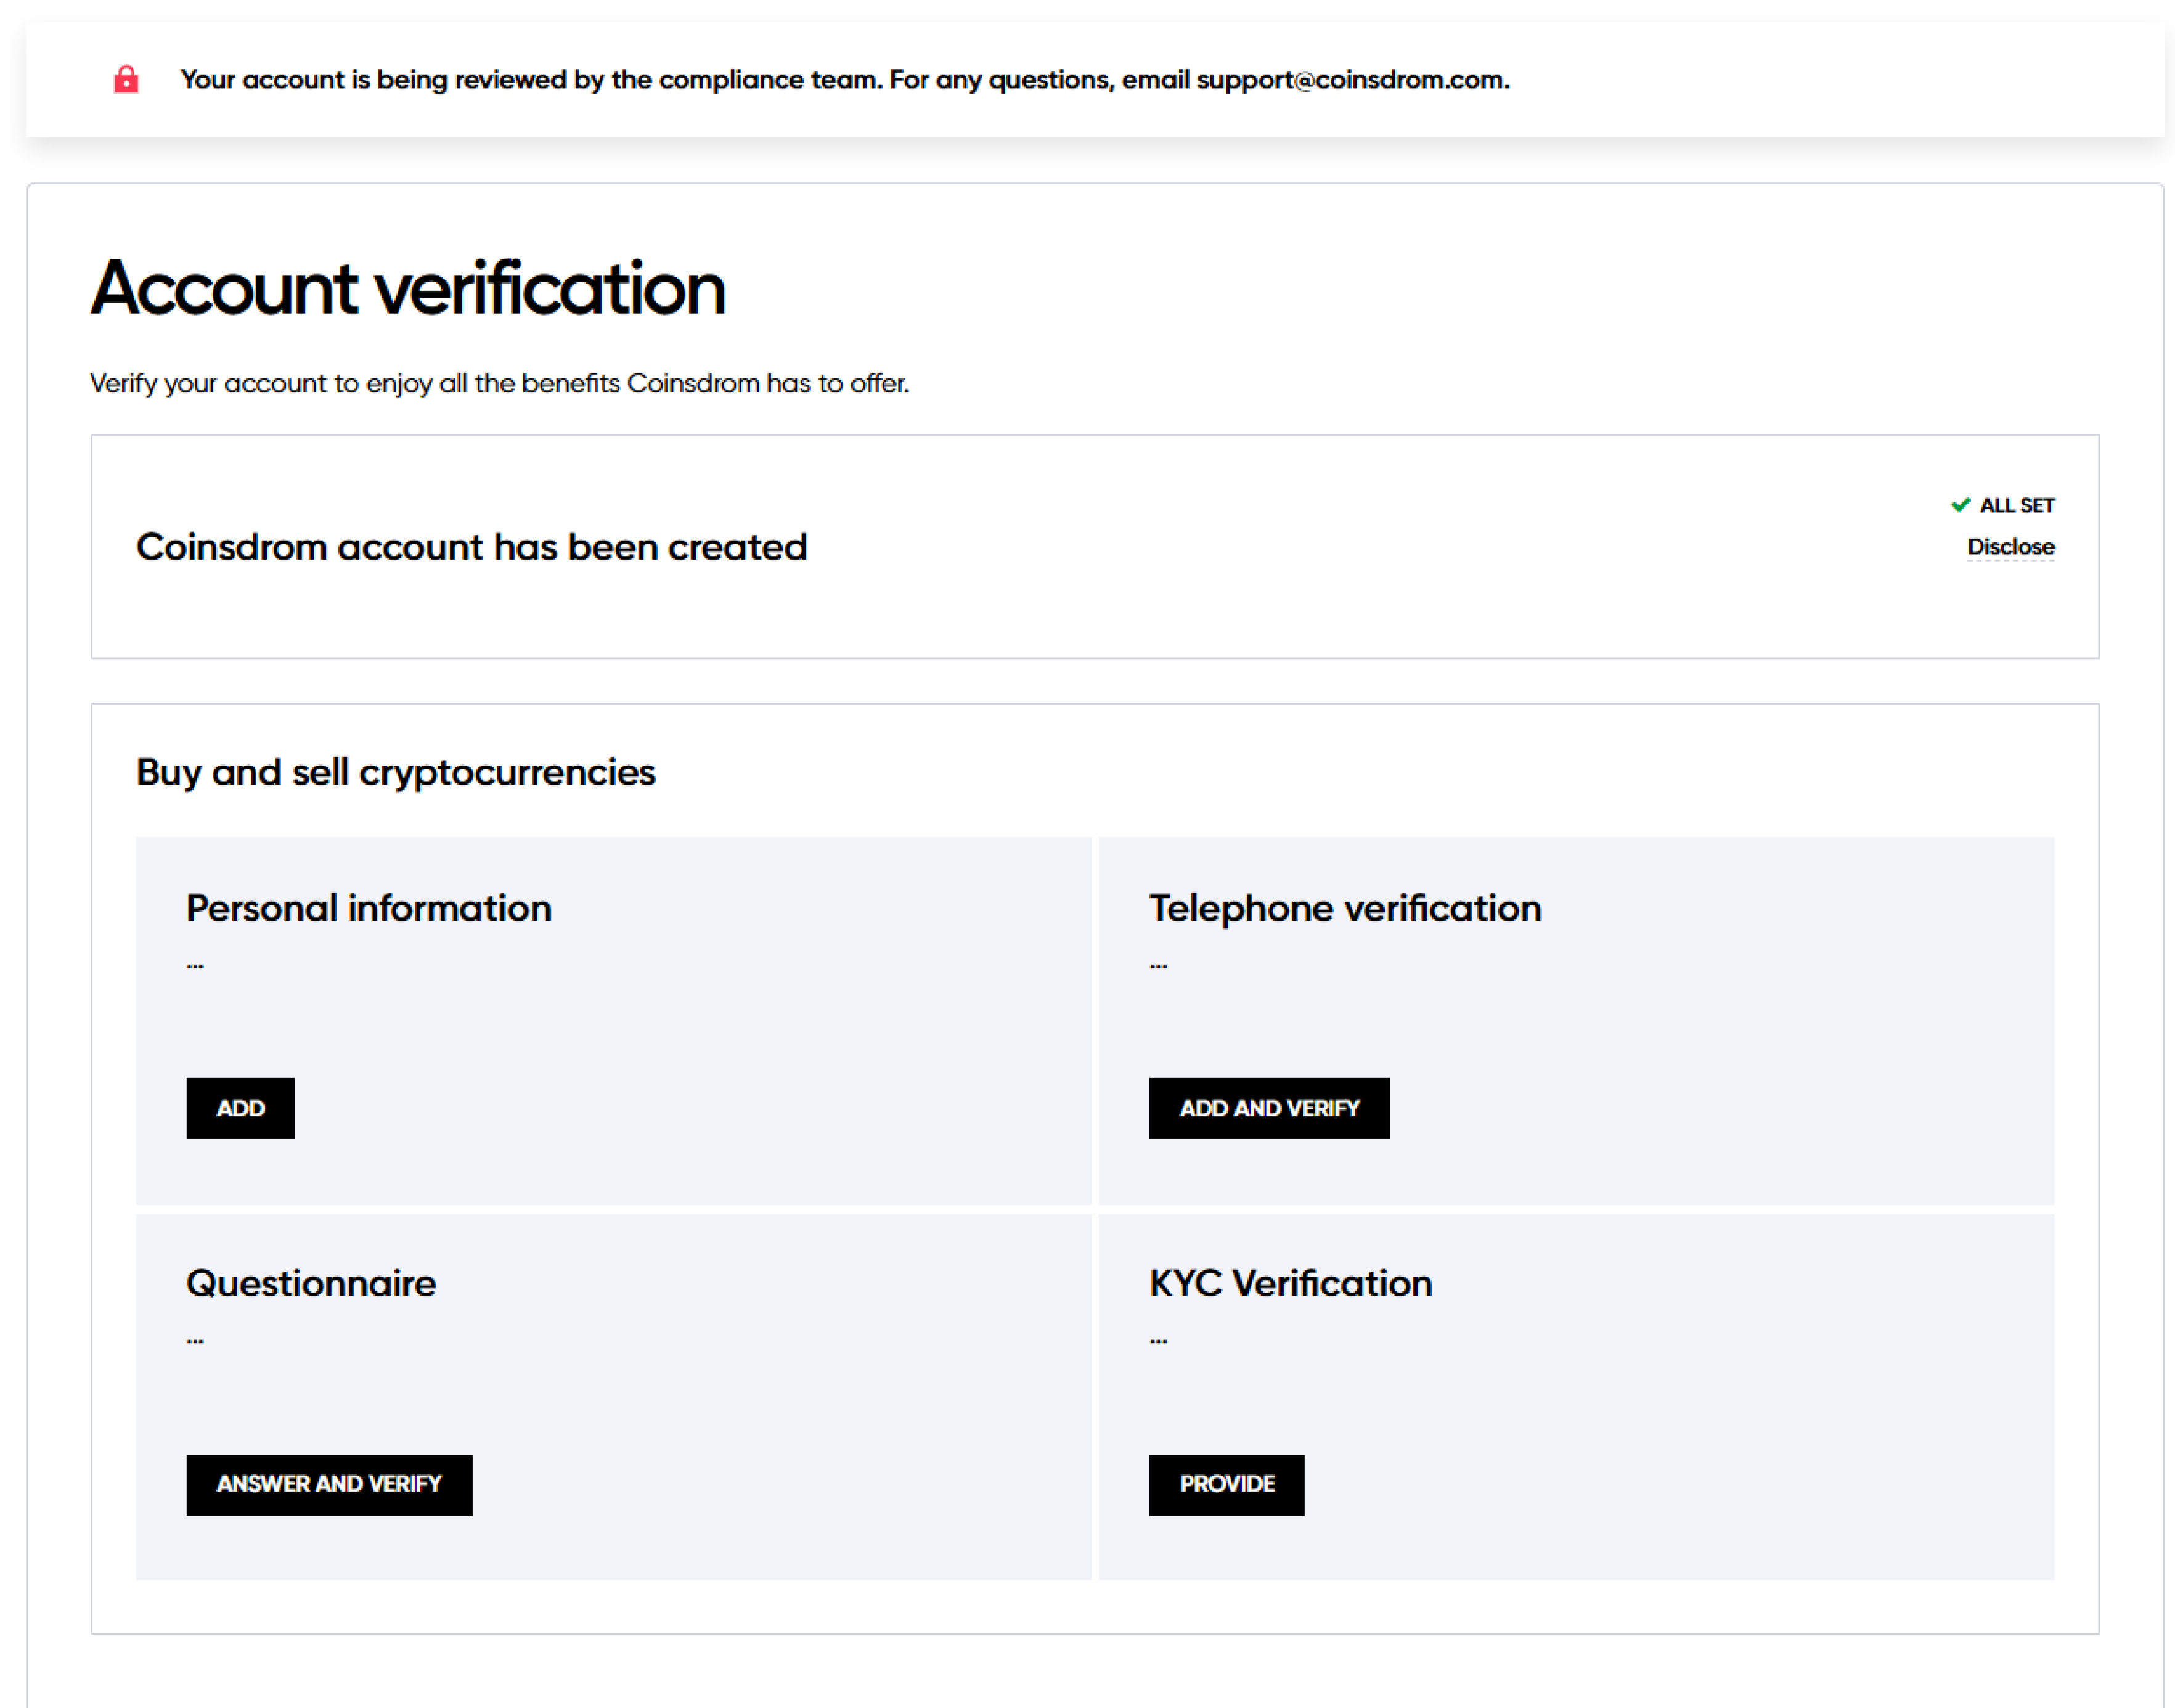Image resolution: width=2175 pixels, height=1708 pixels.
Task: Click the ellipsis under Telephone verification
Action: (1158, 965)
